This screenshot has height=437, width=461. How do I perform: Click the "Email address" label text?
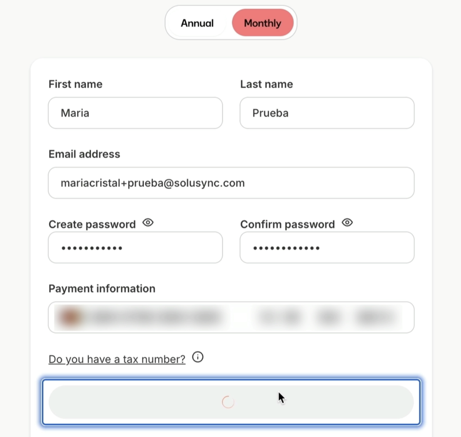(84, 154)
